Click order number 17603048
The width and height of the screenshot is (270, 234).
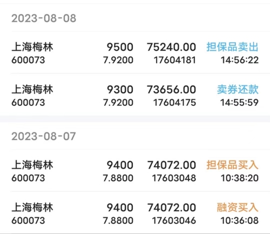(174, 178)
